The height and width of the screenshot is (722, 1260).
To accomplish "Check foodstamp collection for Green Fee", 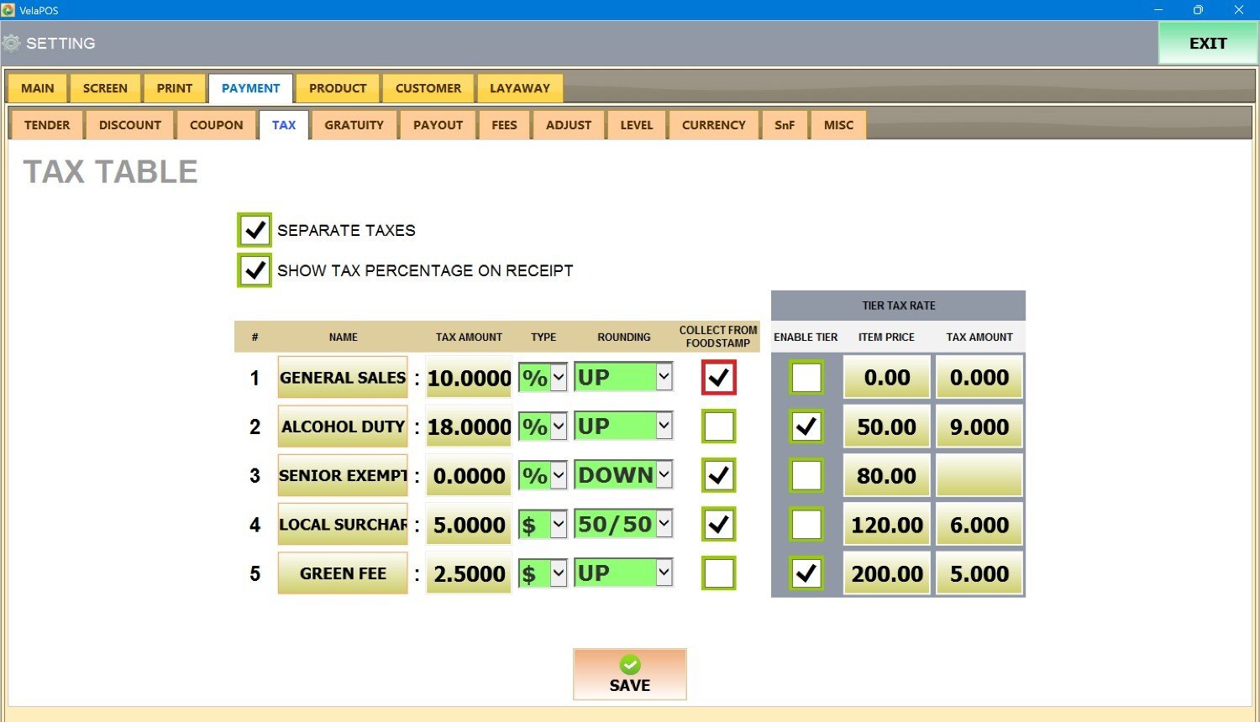I will pyautogui.click(x=718, y=573).
